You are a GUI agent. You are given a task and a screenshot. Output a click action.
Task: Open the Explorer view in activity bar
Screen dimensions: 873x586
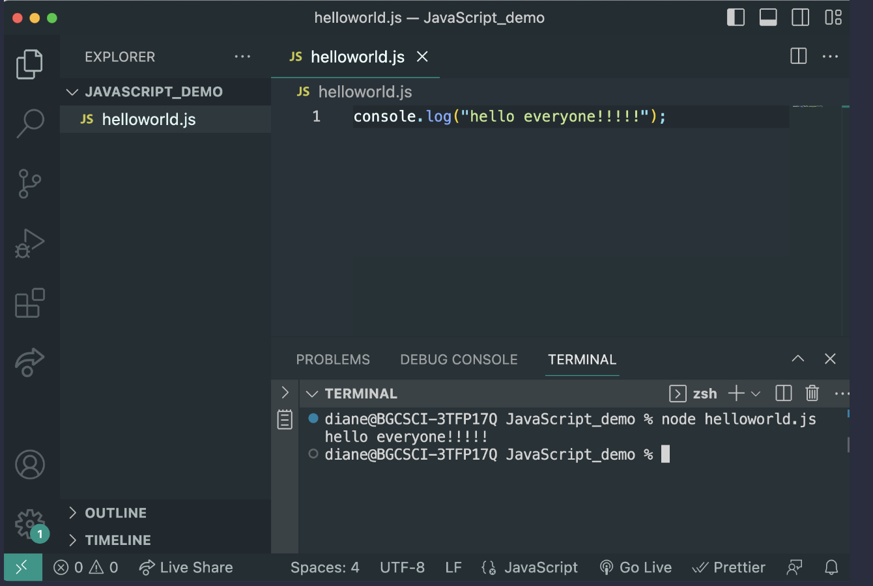(x=29, y=64)
